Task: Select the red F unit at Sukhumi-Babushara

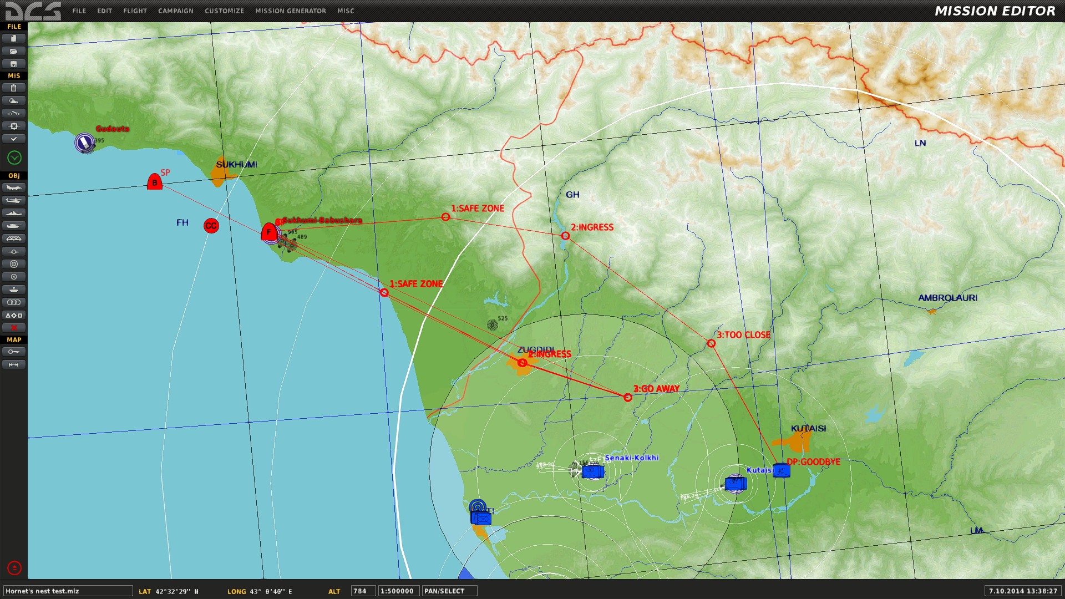Action: click(x=269, y=232)
